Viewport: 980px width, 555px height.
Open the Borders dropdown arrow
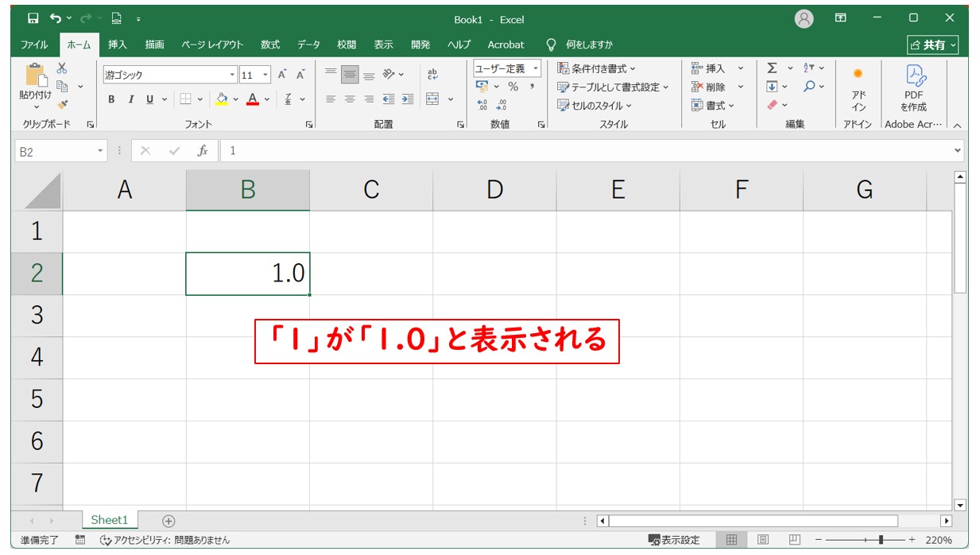[x=200, y=99]
